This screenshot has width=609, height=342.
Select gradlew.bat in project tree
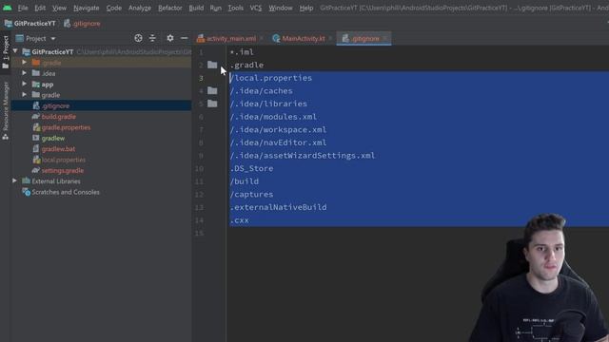(58, 149)
